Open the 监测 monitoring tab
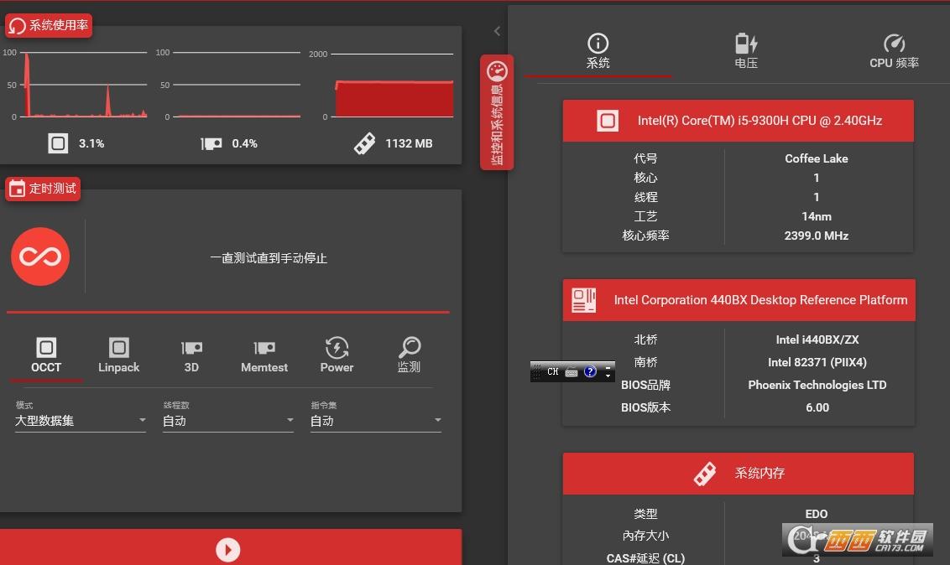 [410, 355]
